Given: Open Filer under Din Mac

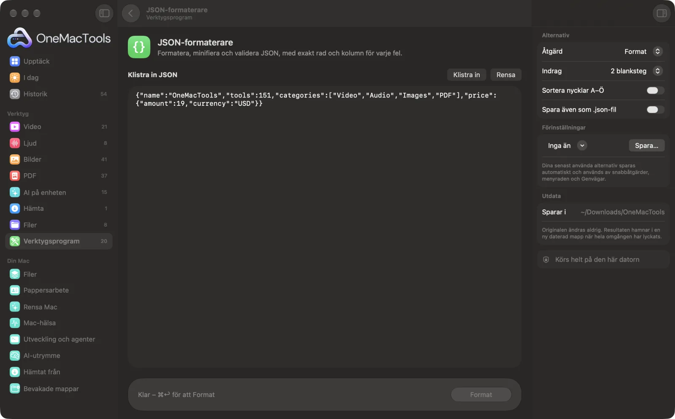Looking at the screenshot, I should tap(59, 274).
